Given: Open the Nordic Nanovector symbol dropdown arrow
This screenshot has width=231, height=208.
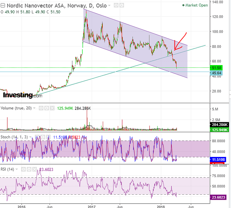Looking at the screenshot, I should click(109, 6).
